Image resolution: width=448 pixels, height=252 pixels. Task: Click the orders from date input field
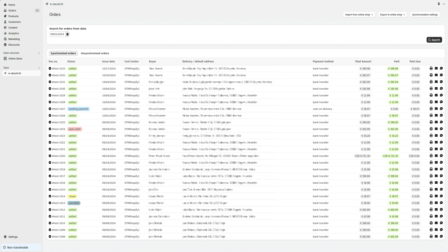pyautogui.click(x=57, y=34)
